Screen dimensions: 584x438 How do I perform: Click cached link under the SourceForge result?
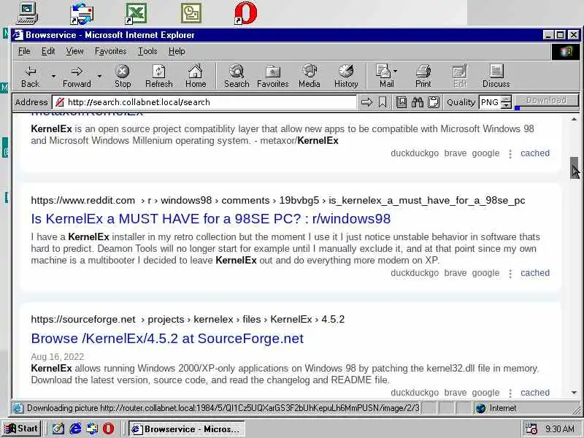[535, 393]
